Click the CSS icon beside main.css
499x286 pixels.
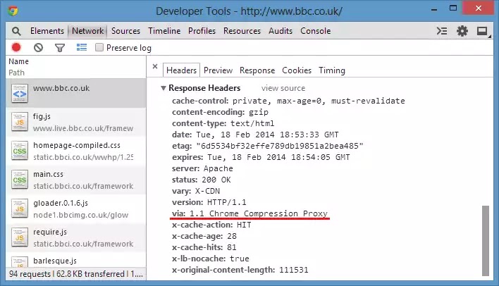tap(20, 180)
